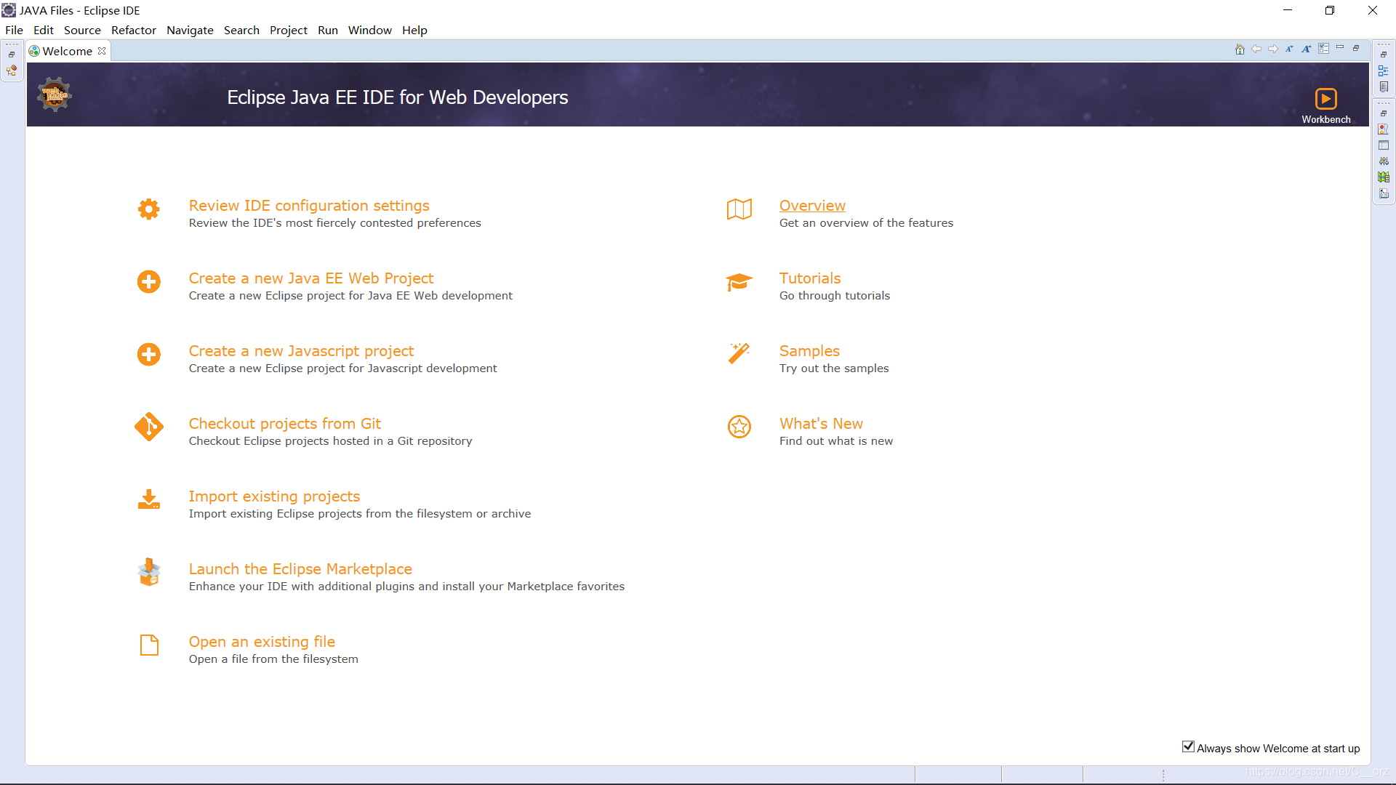Open the Window menu
This screenshot has width=1396, height=785.
coord(370,30)
